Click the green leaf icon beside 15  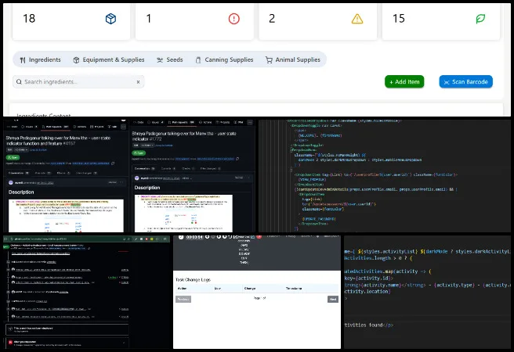tap(480, 19)
